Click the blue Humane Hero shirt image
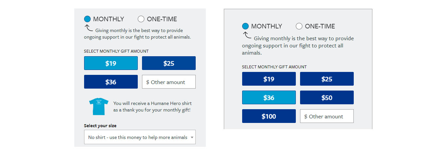Viewport: 447px width, 153px height. pos(99,107)
